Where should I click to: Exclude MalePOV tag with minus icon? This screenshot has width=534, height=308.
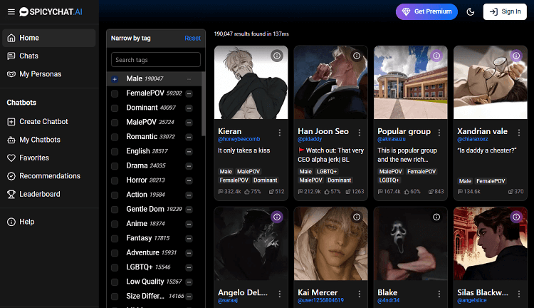[189, 123]
